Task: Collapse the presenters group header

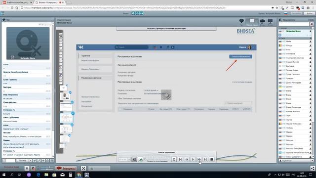Action: click(295, 28)
